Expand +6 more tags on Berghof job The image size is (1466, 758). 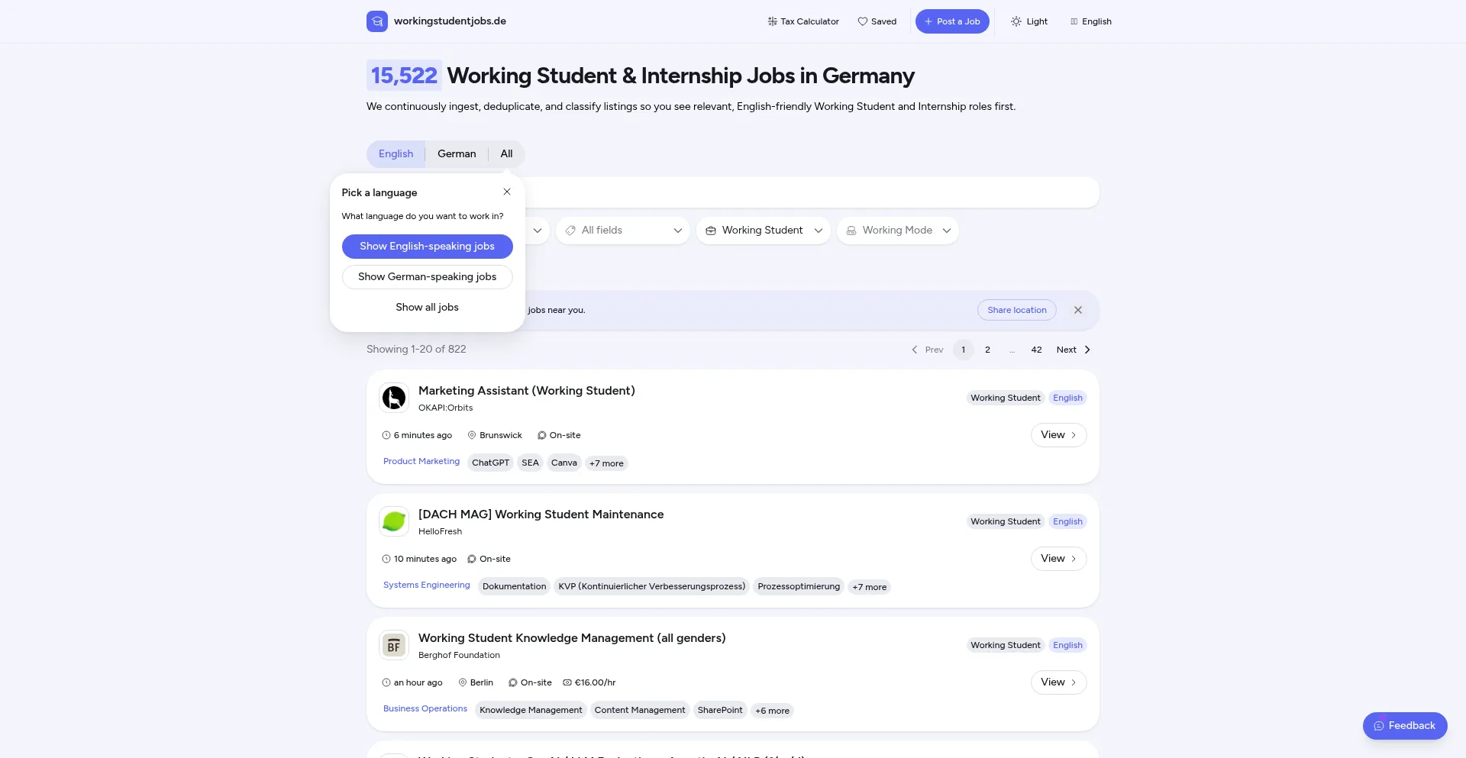point(772,711)
